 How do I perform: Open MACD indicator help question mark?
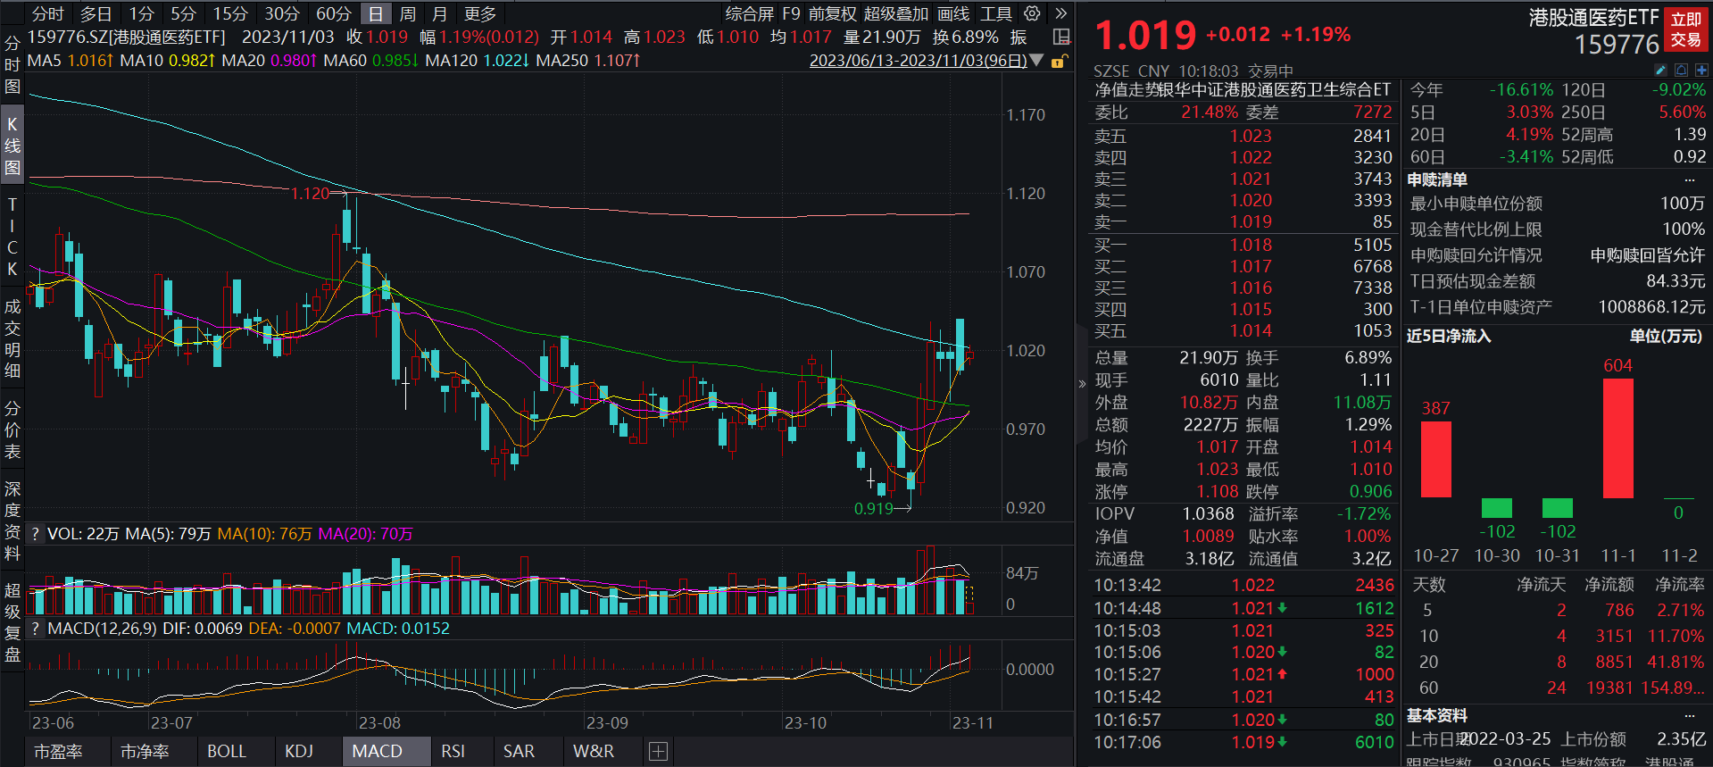tap(35, 629)
